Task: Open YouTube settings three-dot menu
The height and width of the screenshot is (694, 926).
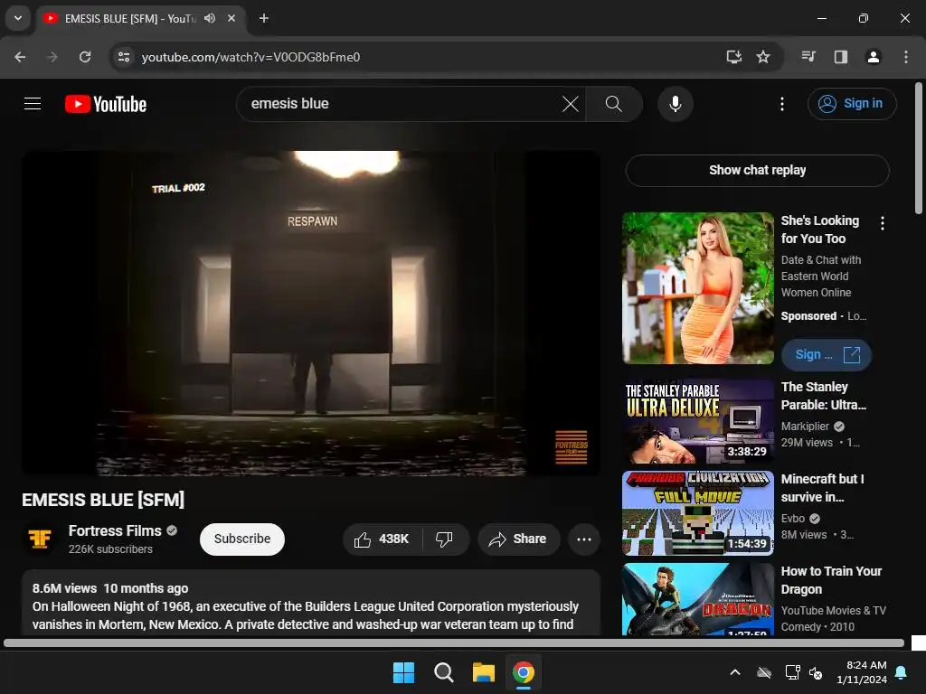Action: (782, 104)
